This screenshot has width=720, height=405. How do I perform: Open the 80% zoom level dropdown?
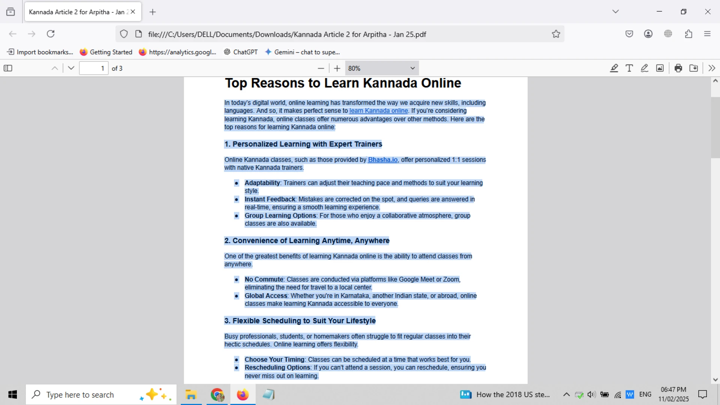(x=381, y=68)
